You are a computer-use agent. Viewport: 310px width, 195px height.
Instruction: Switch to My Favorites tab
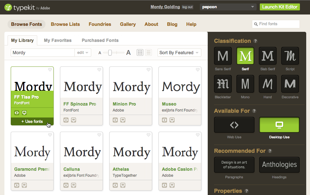pos(58,40)
